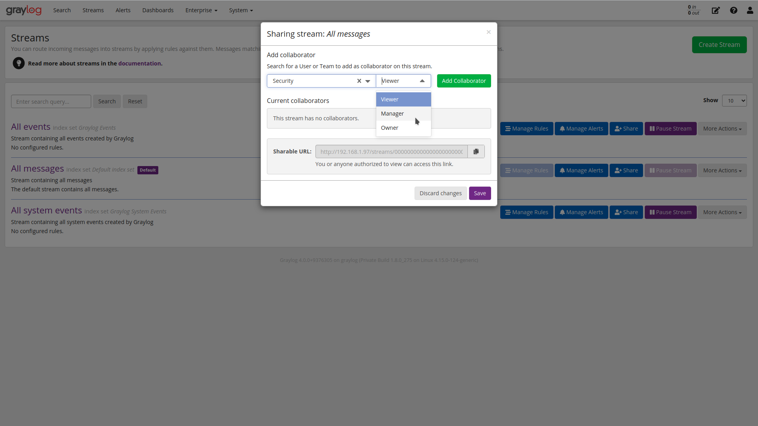
Task: Open the user profile menu
Action: point(749,10)
